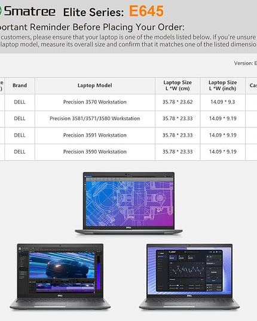Select the Laptop Model column header

coord(95,85)
